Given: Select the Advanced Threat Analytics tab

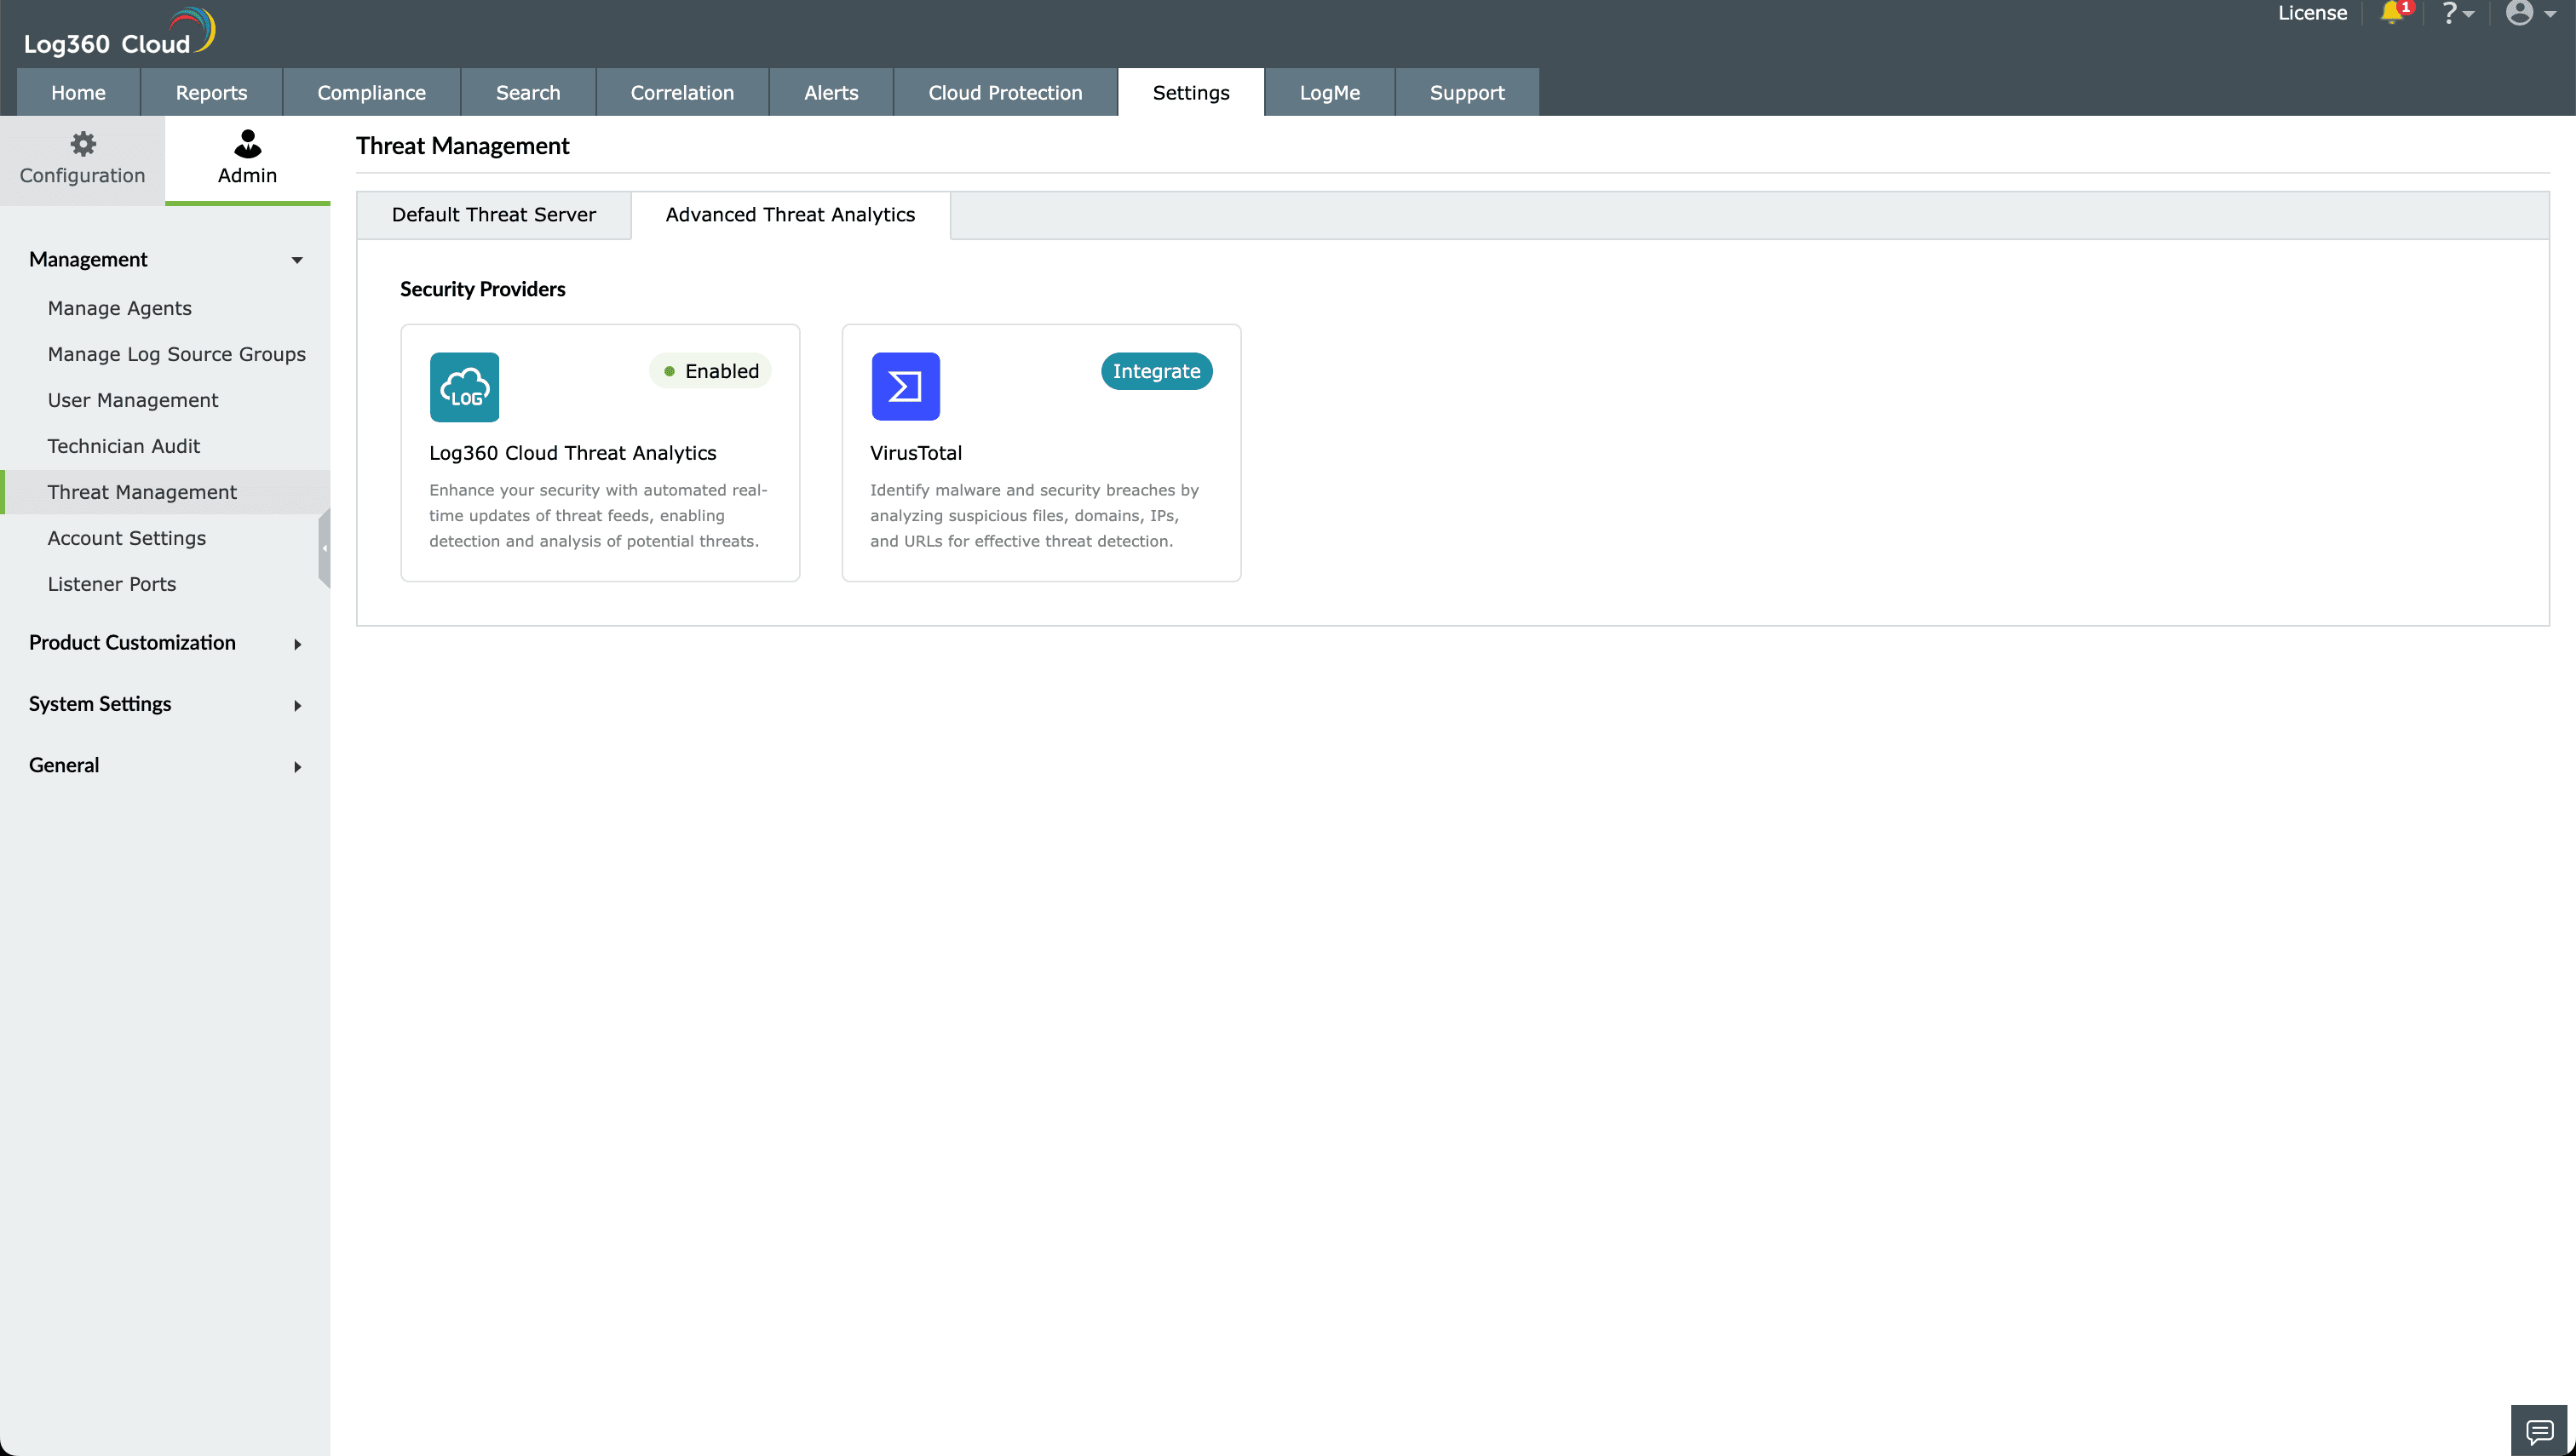Looking at the screenshot, I should click(x=789, y=214).
